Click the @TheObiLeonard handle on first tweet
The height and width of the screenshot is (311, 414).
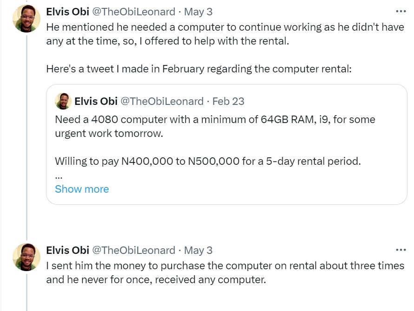(x=134, y=12)
